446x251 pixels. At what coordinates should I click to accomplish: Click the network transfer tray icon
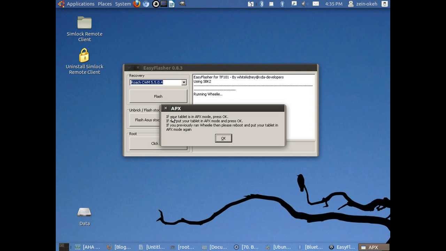251,4
